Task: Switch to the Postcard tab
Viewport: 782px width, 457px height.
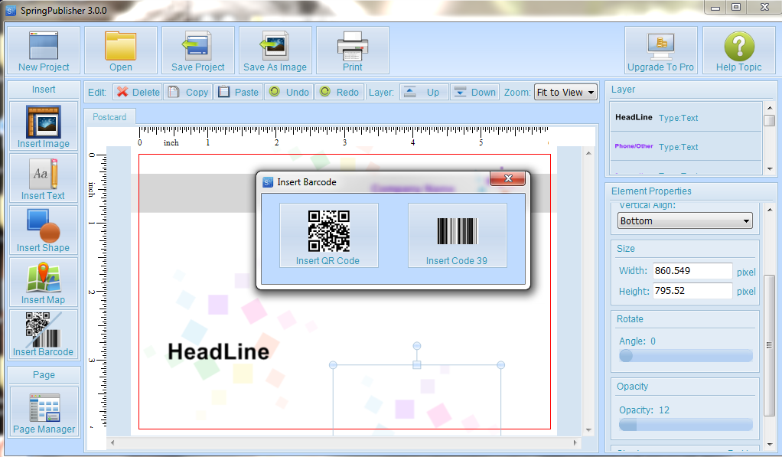Action: [110, 117]
